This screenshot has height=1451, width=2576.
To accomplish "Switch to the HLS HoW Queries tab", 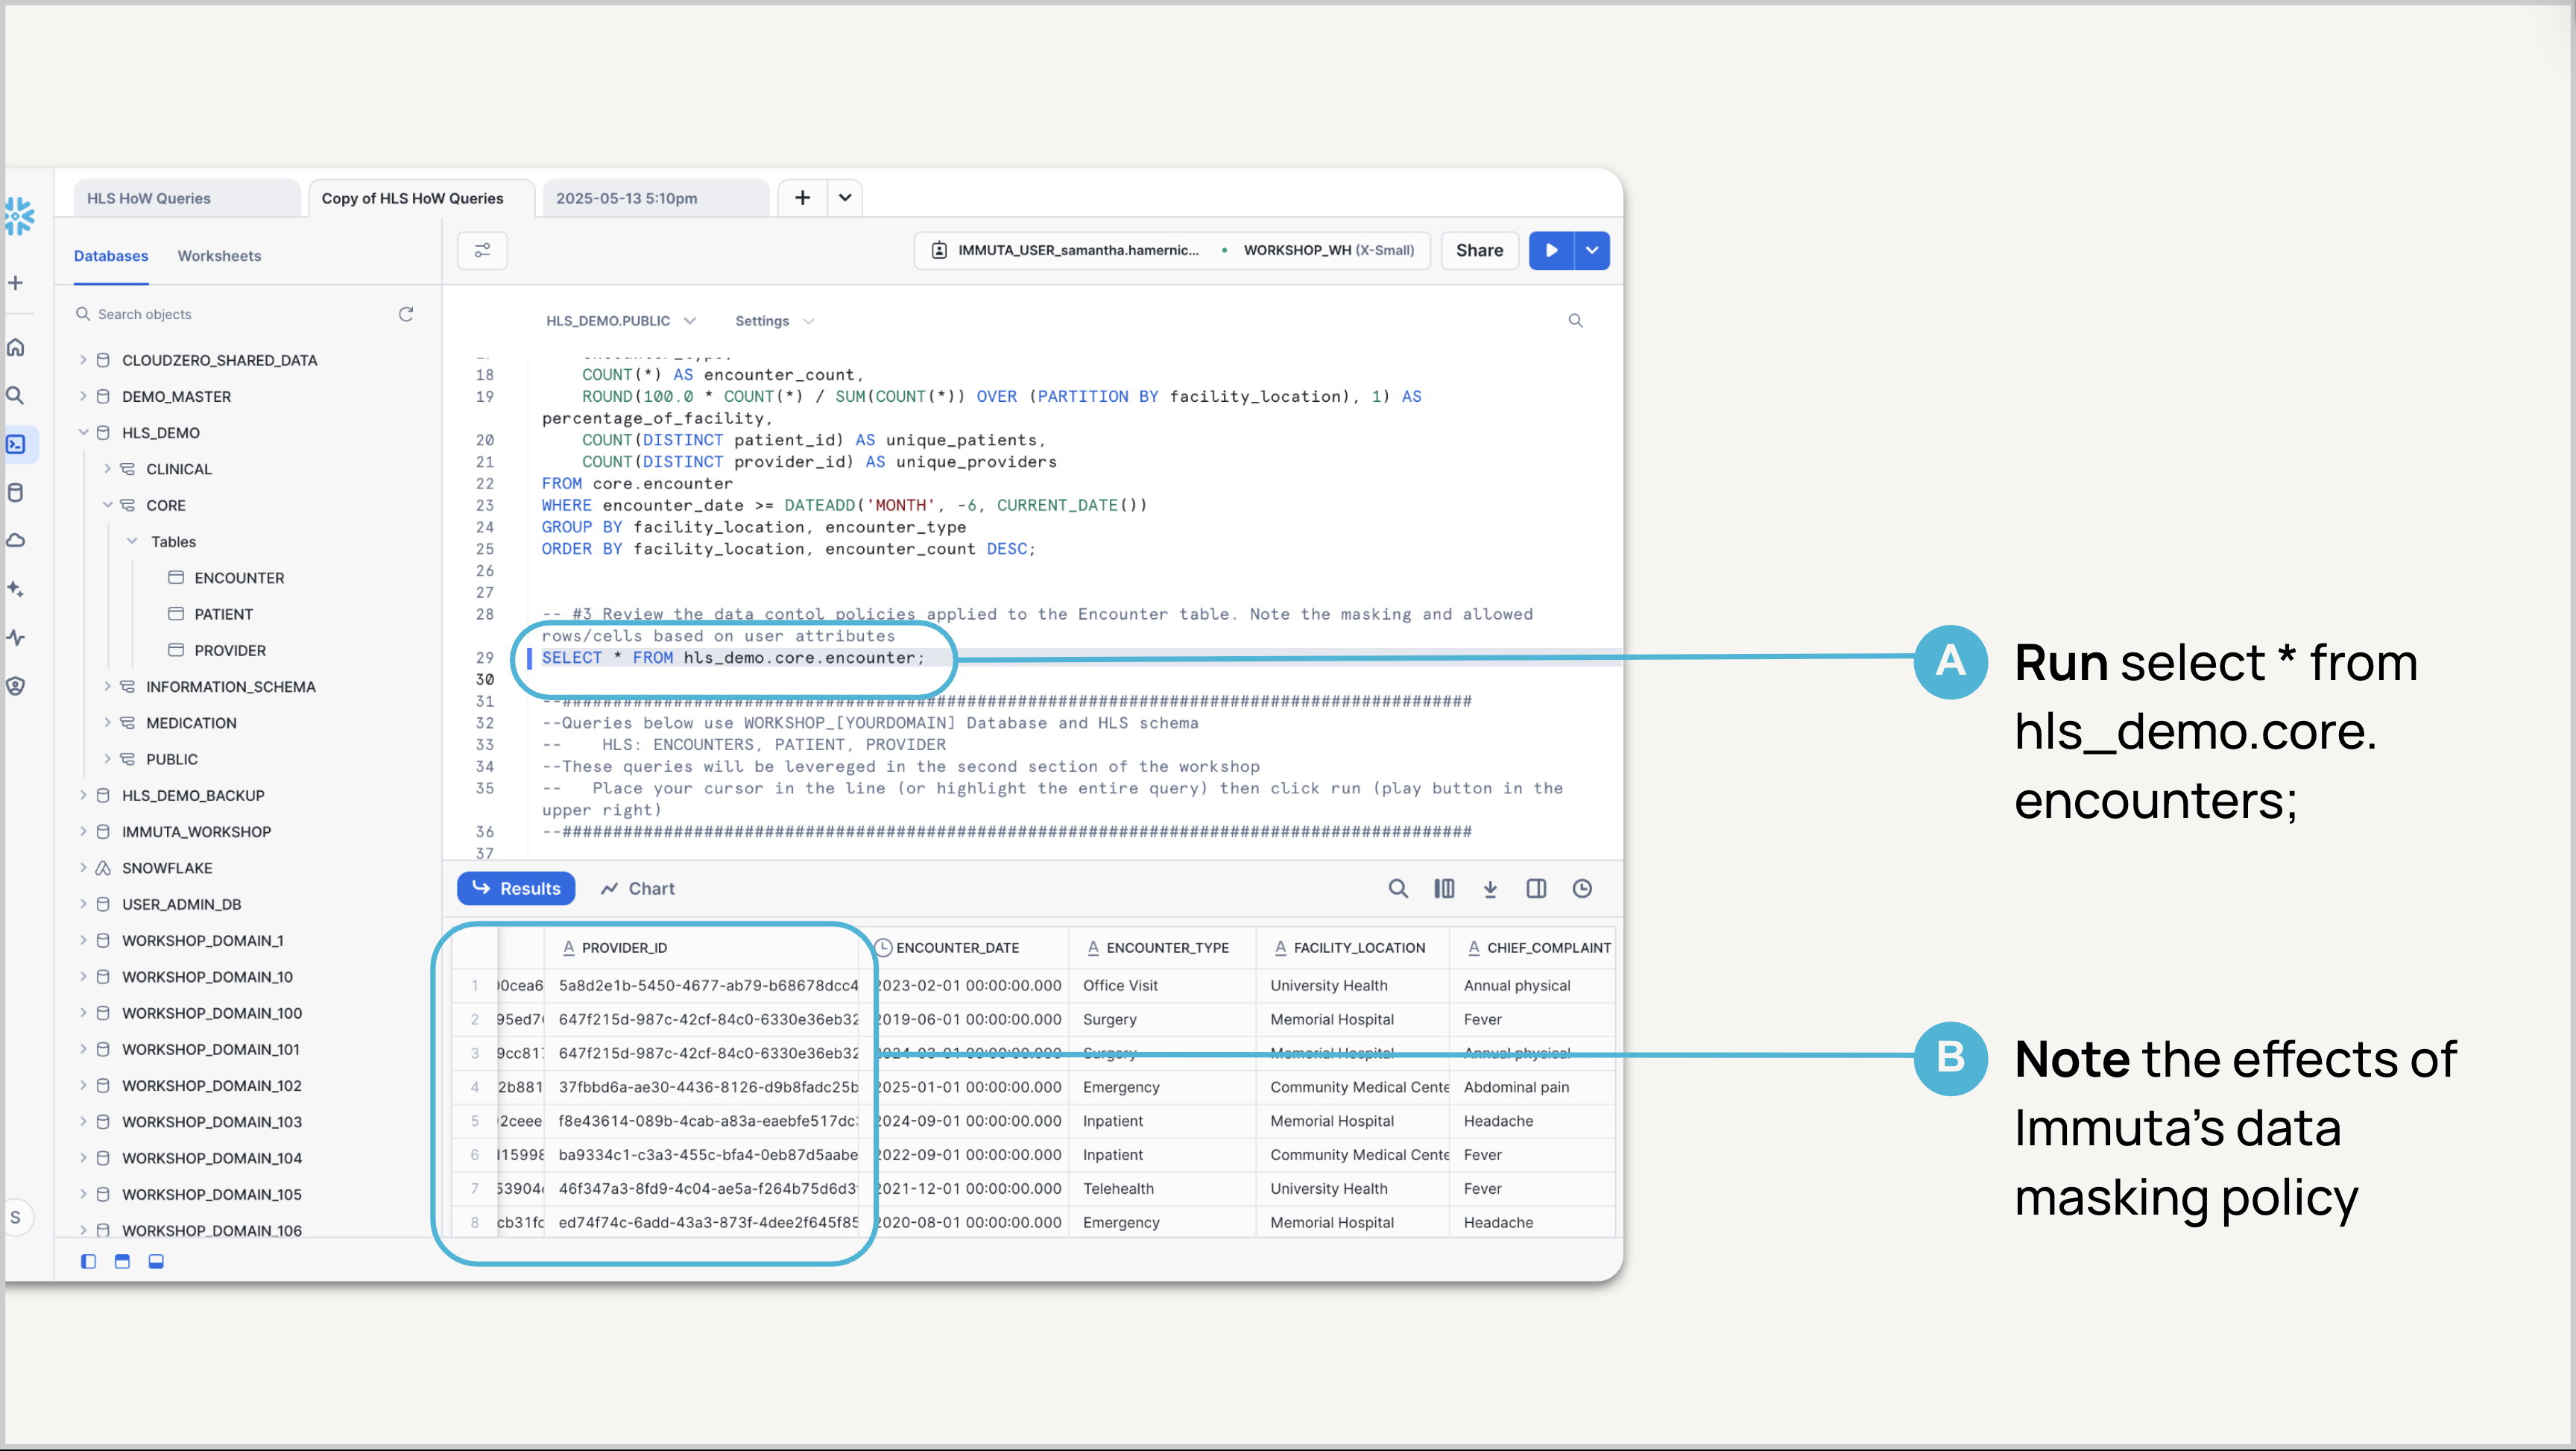I will [x=149, y=198].
